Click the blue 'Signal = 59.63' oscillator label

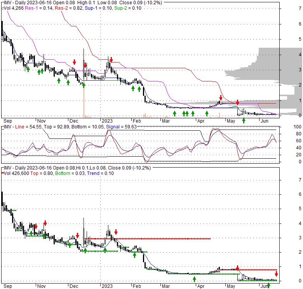(x=121, y=127)
